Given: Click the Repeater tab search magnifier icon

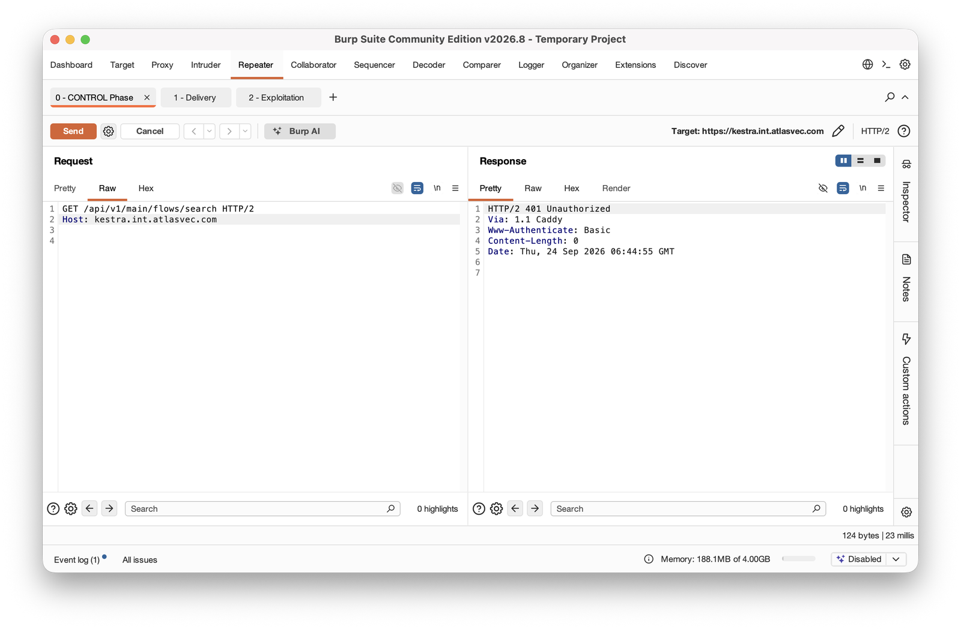Looking at the screenshot, I should point(890,97).
